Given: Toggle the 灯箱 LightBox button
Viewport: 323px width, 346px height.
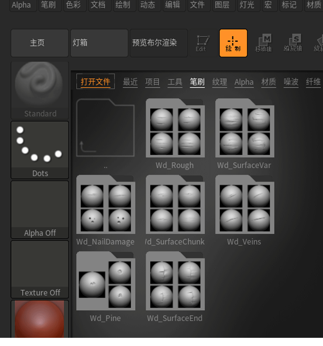Looking at the screenshot, I should coord(99,43).
